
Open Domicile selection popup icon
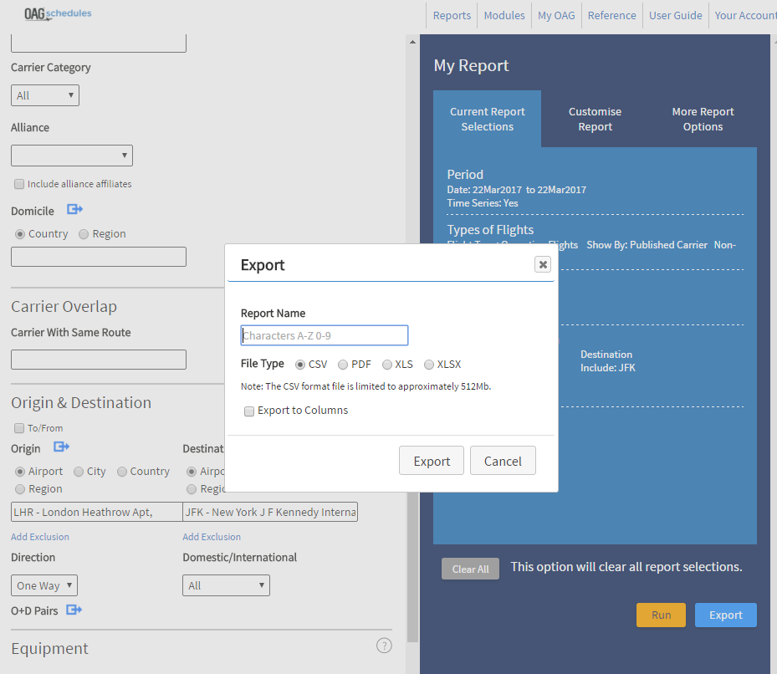pyautogui.click(x=74, y=210)
